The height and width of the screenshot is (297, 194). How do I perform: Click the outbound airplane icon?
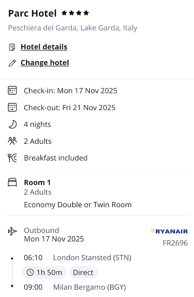[12, 231]
